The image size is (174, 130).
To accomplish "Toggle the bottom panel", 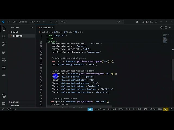I will (x=152, y=22).
